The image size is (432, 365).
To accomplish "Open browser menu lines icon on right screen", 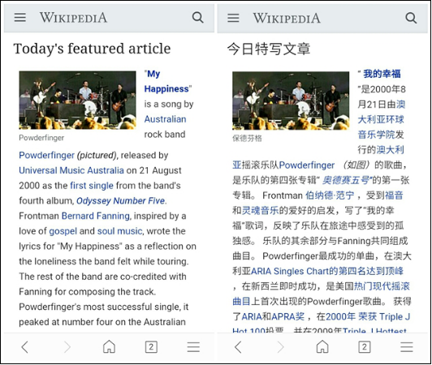I will pyautogui.click(x=407, y=347).
